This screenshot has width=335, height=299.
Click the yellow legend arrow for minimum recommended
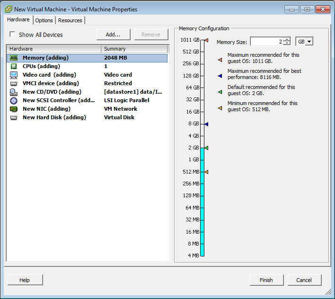coord(220,108)
